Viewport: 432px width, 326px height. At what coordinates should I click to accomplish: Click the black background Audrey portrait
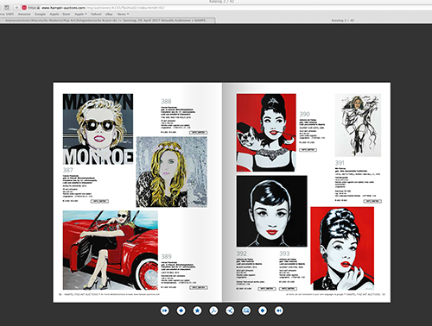click(272, 211)
